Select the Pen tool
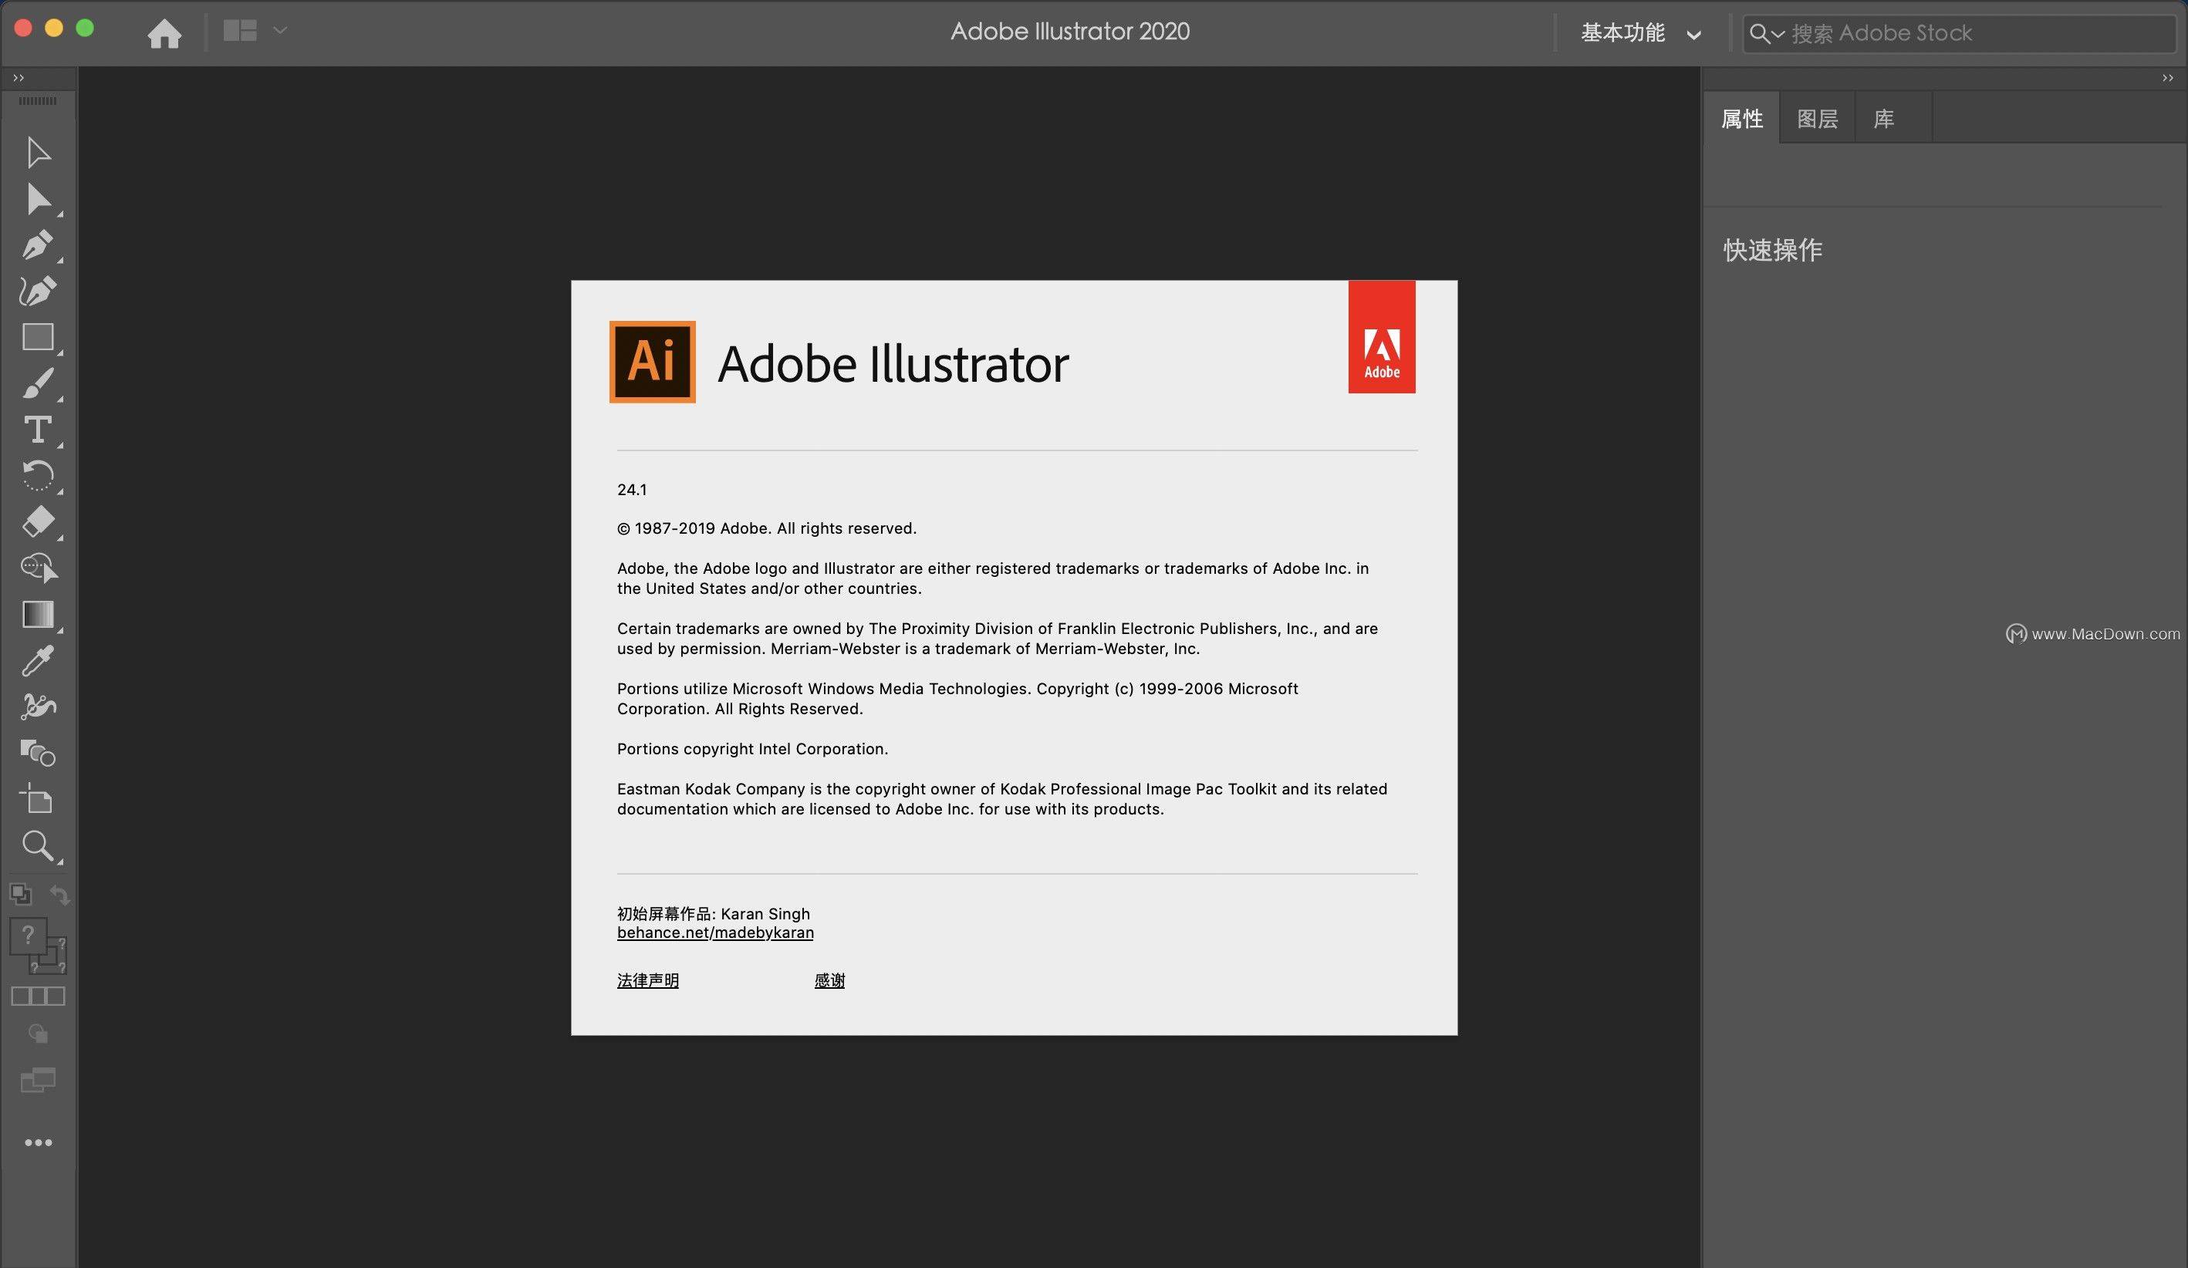2188x1268 pixels. point(39,245)
